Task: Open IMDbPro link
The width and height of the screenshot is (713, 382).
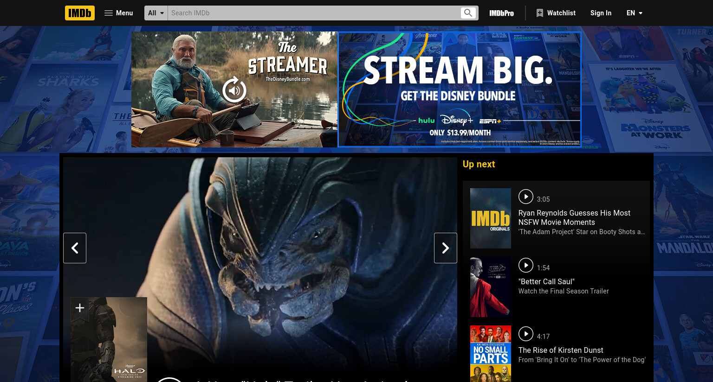Action: (x=501, y=13)
